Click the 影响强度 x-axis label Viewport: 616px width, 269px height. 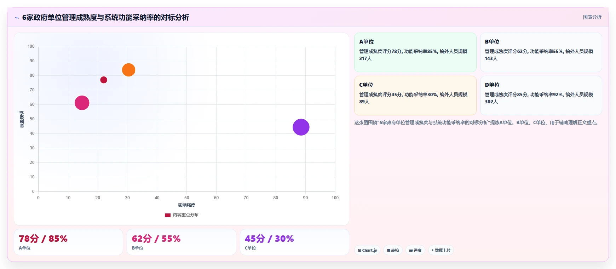(x=186, y=205)
